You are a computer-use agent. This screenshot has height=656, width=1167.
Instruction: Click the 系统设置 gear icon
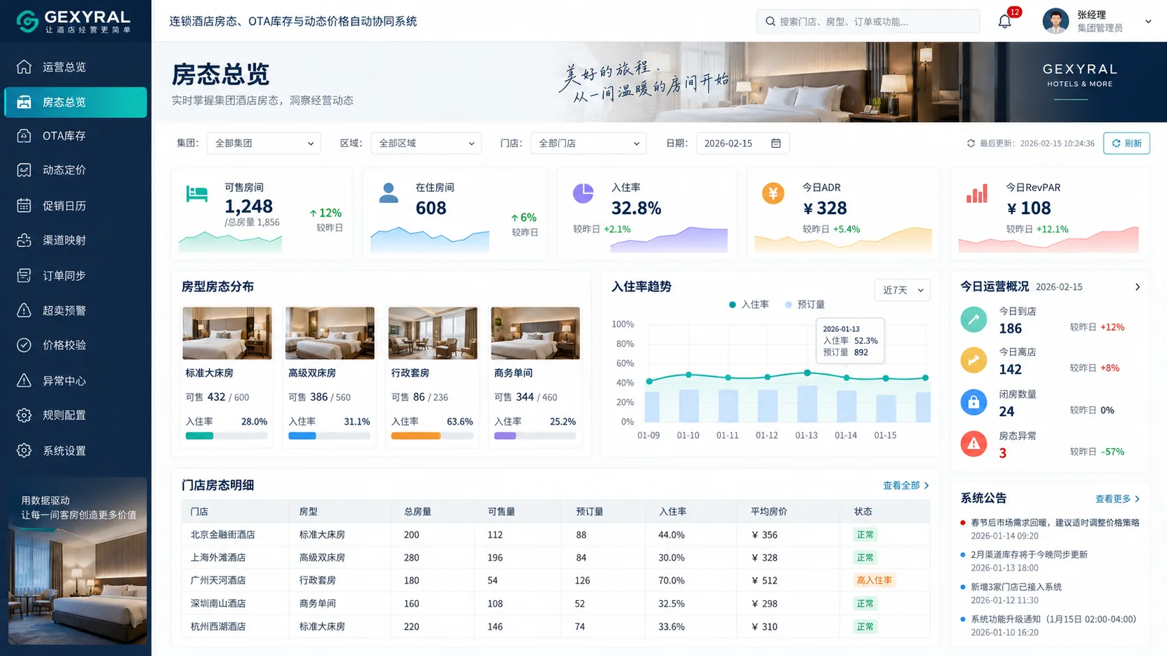click(x=24, y=450)
